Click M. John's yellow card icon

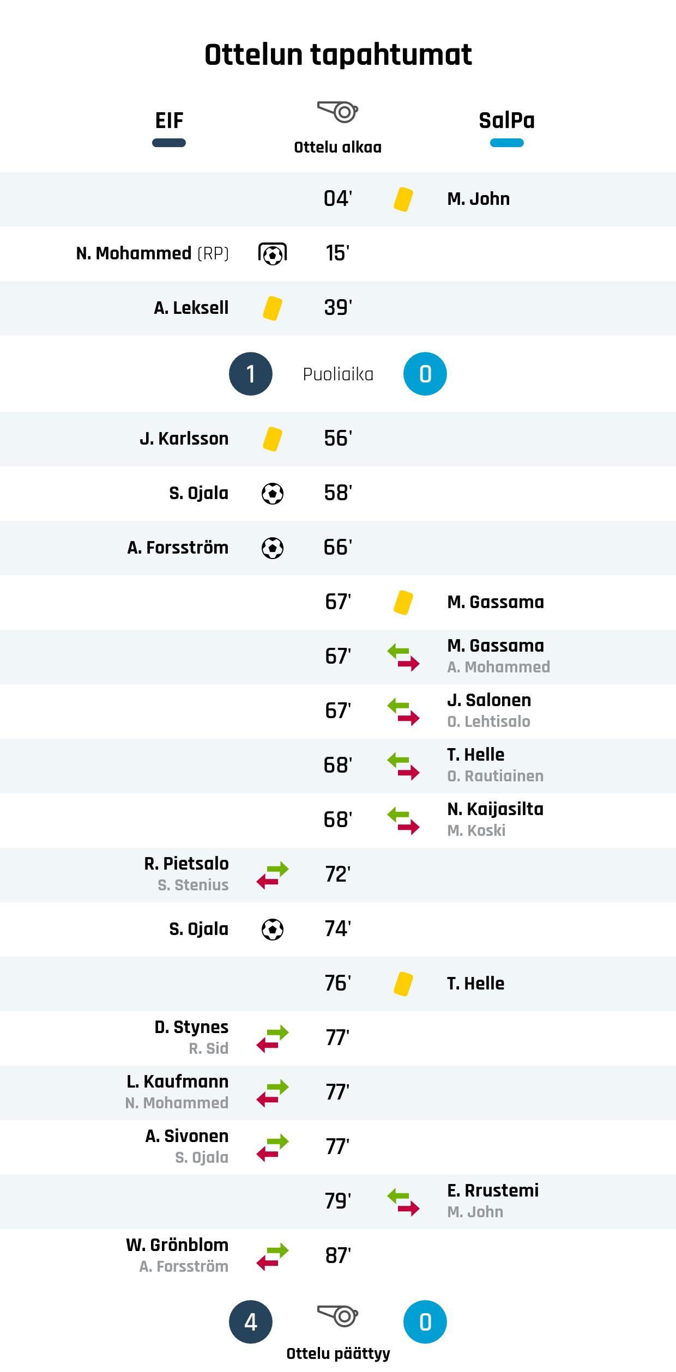point(403,199)
